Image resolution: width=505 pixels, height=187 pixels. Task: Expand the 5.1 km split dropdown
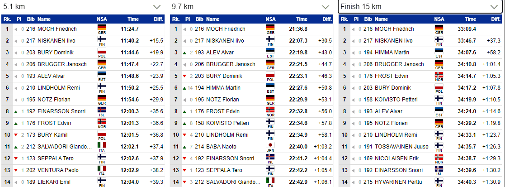[83, 6]
